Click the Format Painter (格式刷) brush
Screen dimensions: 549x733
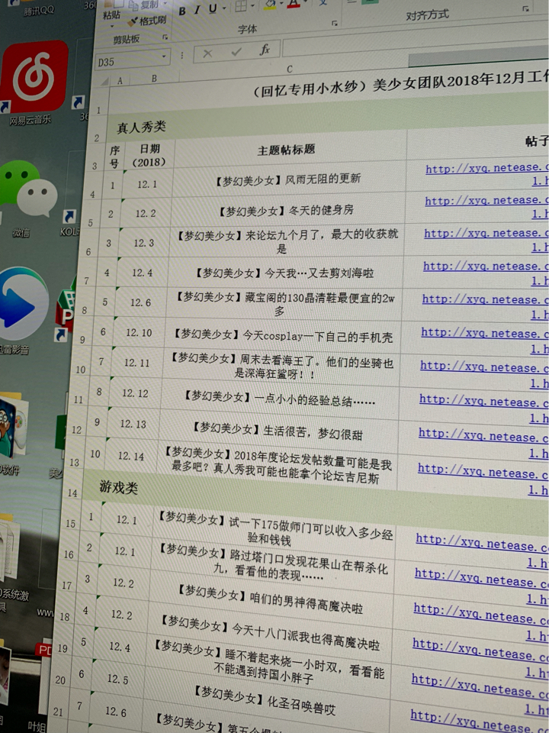coord(147,21)
